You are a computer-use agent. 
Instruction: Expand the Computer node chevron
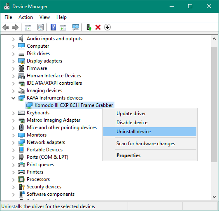click(14, 46)
